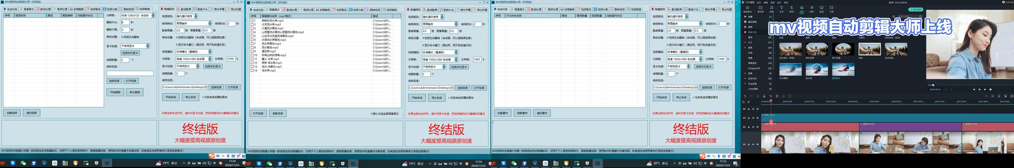This screenshot has height=168, width=1014.
Task: Open the 标准 1280x720 resolution dropdown
Action: (138, 15)
